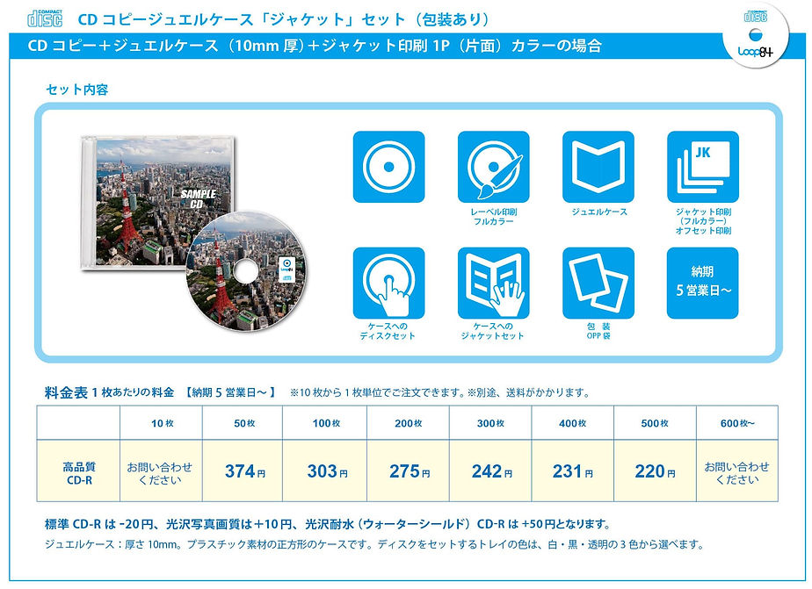Image resolution: width=812 pixels, height=589 pixels.
Task: Click the sample CD jewel case image
Action: (x=158, y=203)
